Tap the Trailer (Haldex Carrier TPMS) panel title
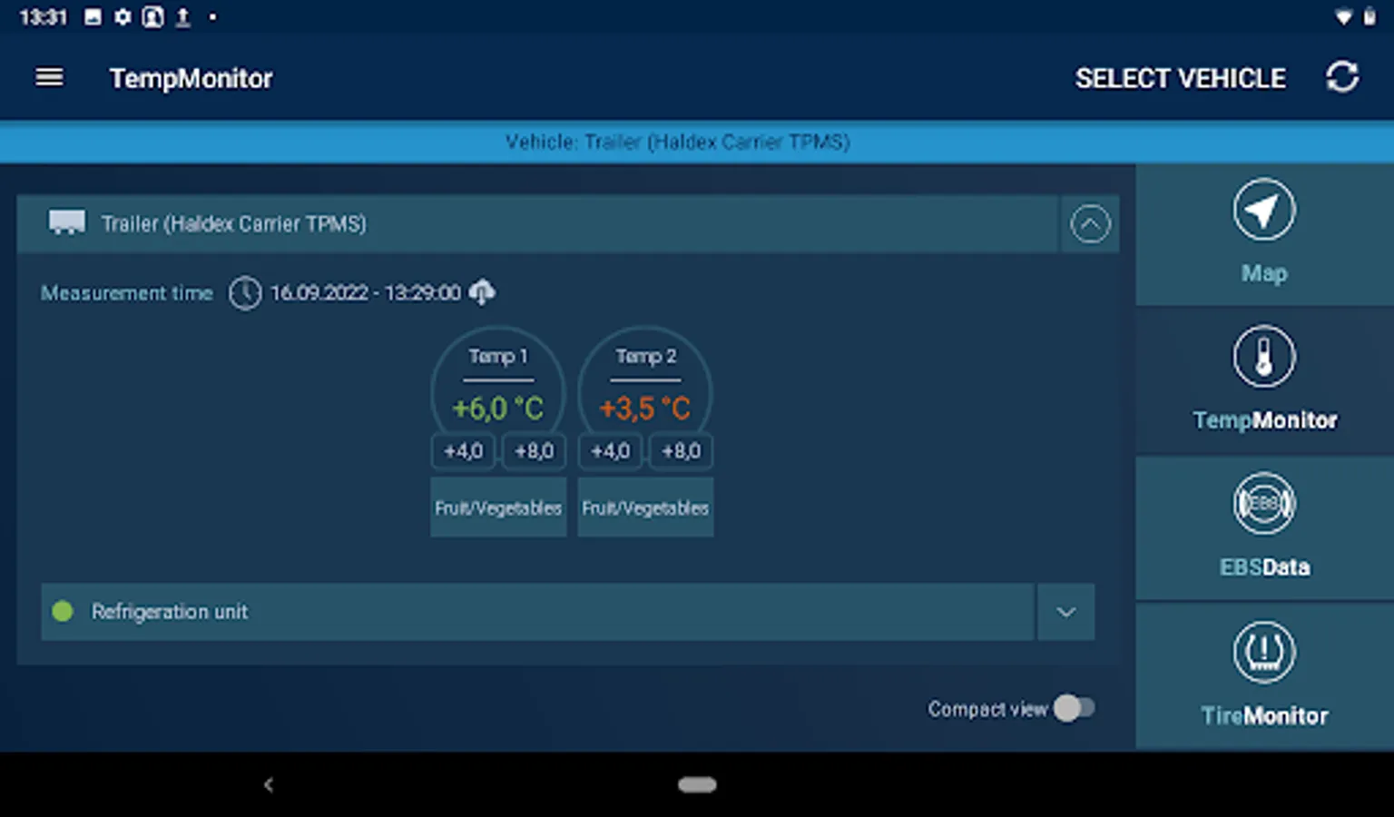 pyautogui.click(x=234, y=223)
